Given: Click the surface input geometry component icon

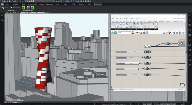Looking at the screenshot, I should click(x=113, y=24).
